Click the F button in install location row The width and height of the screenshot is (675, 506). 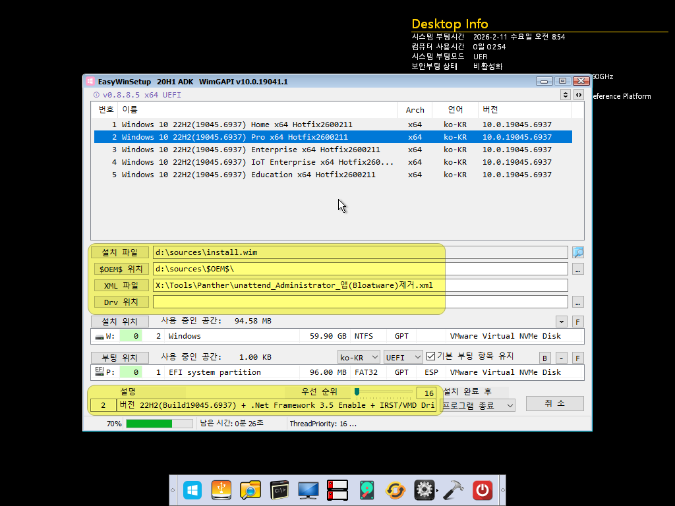[x=577, y=322]
